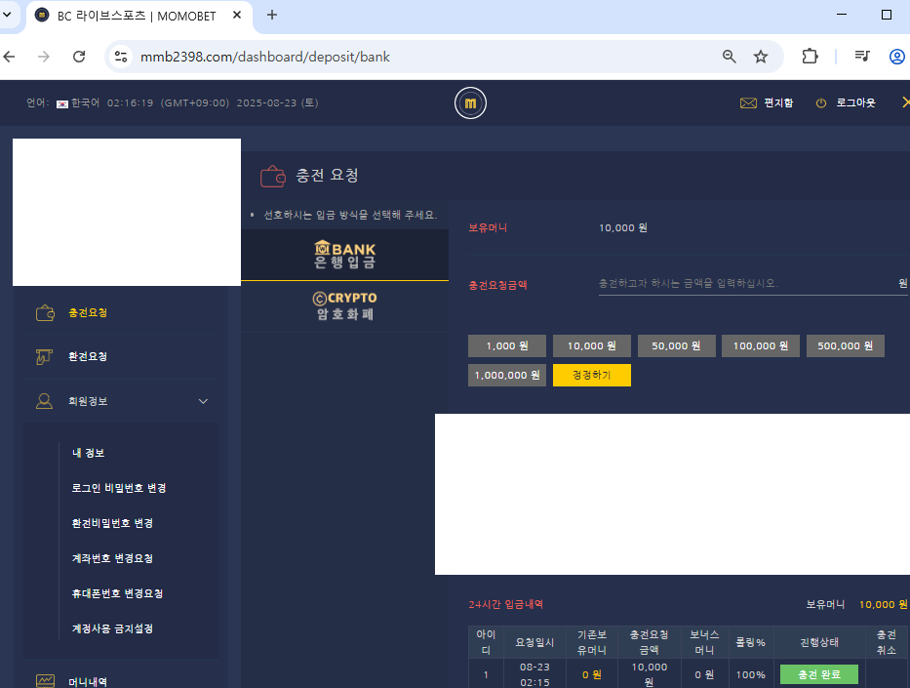Click the browser zoom magnifier icon
The width and height of the screenshot is (910, 688).
[x=729, y=57]
